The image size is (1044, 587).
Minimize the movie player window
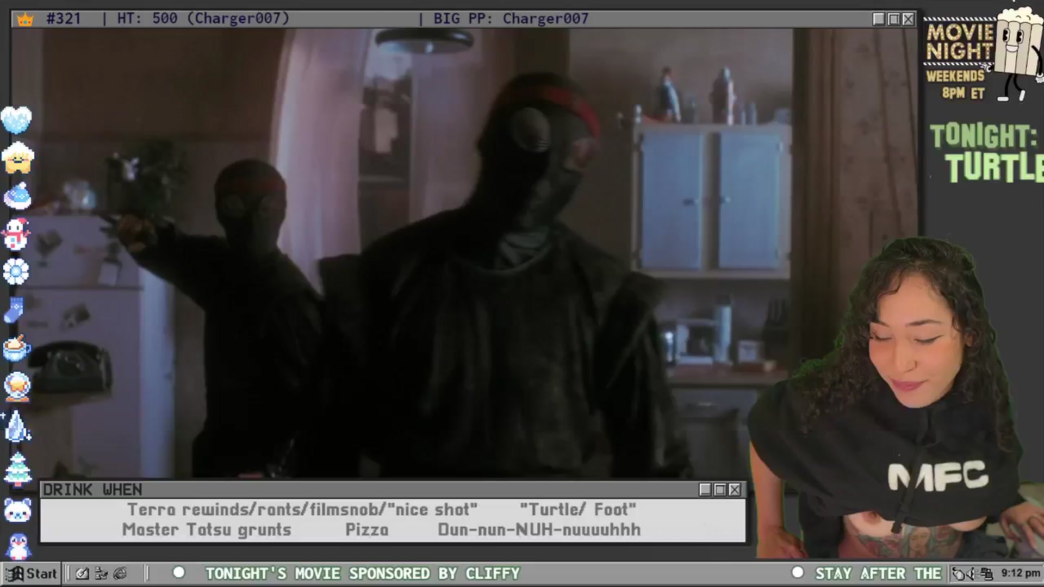tap(879, 19)
